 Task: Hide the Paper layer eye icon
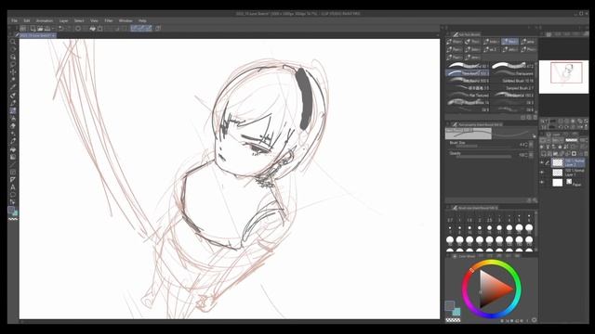click(x=542, y=183)
